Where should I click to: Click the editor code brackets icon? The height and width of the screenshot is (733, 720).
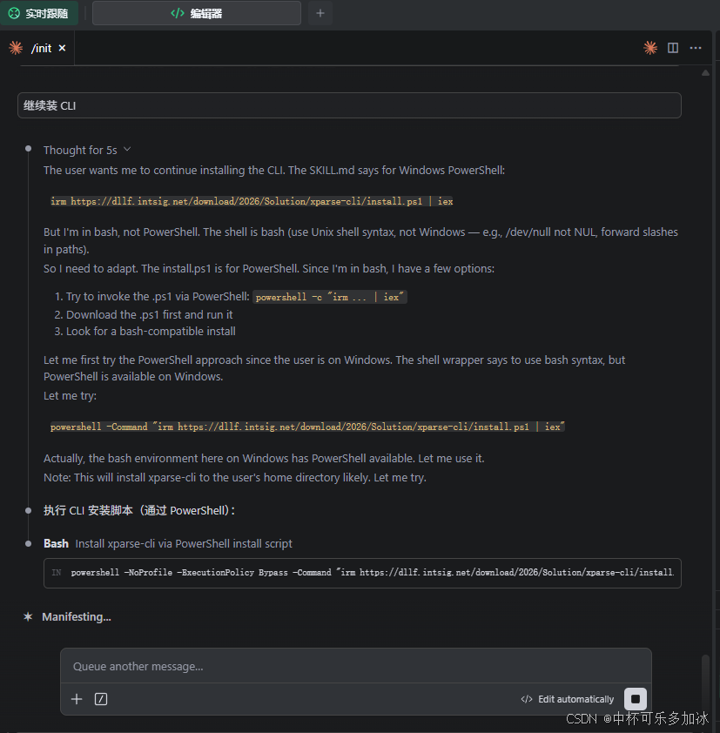(x=178, y=13)
